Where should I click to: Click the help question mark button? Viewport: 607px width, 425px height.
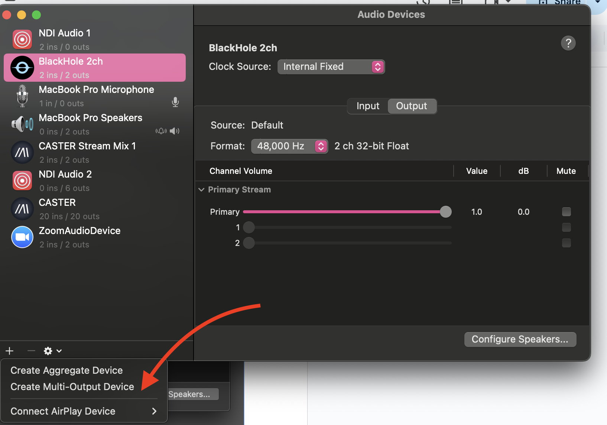click(x=568, y=43)
